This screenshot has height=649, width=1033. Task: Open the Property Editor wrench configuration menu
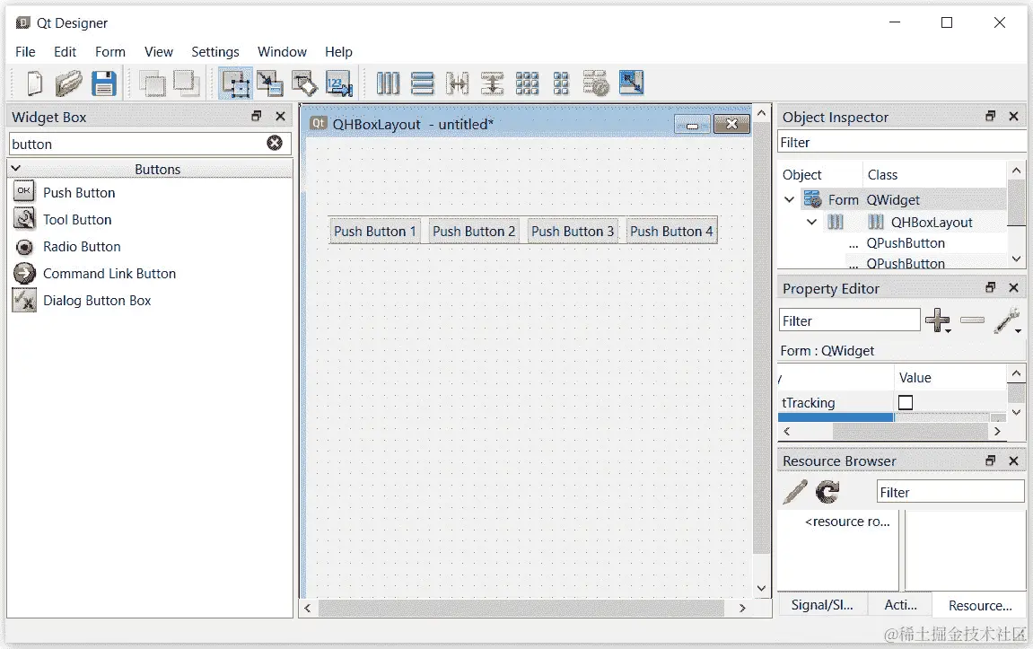point(1008,320)
